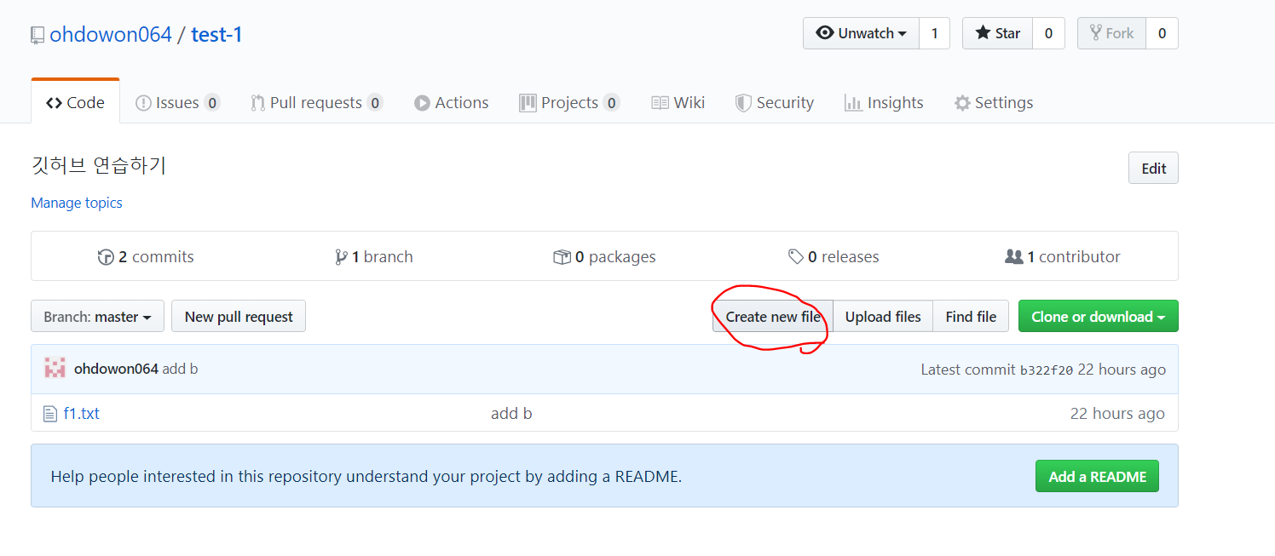Viewport: 1275px width, 556px height.
Task: Click the New pull request button
Action: tap(239, 316)
